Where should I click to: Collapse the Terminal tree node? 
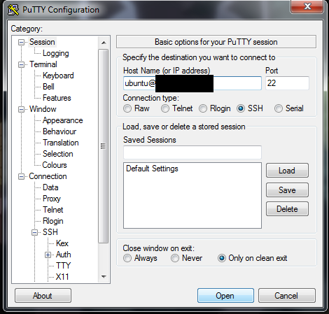tap(21, 64)
